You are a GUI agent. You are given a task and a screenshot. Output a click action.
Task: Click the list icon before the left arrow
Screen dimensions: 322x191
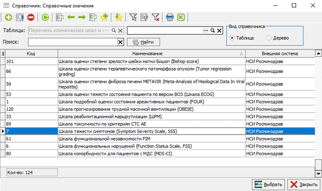60,17
